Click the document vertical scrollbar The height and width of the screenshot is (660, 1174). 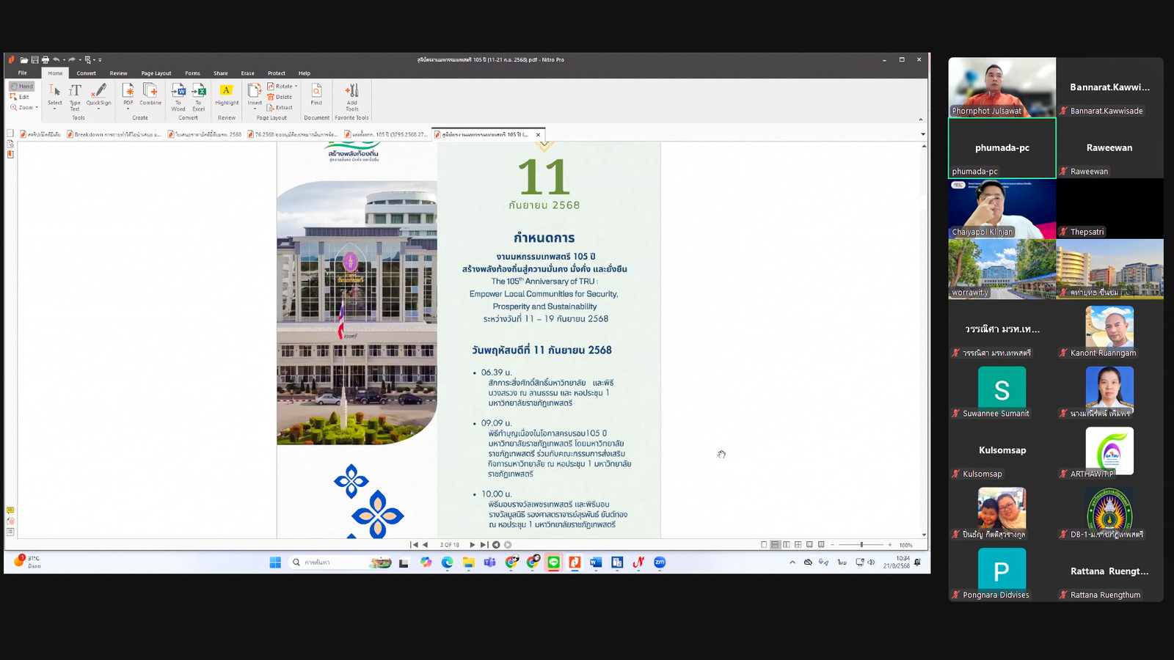[x=924, y=340]
